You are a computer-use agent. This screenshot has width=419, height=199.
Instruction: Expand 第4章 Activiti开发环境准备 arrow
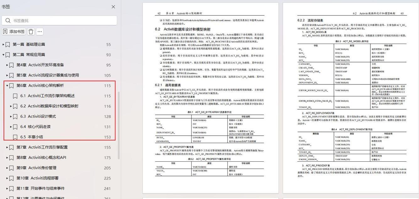tap(7, 65)
